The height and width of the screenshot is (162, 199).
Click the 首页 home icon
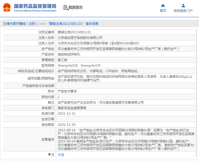pos(163,6)
